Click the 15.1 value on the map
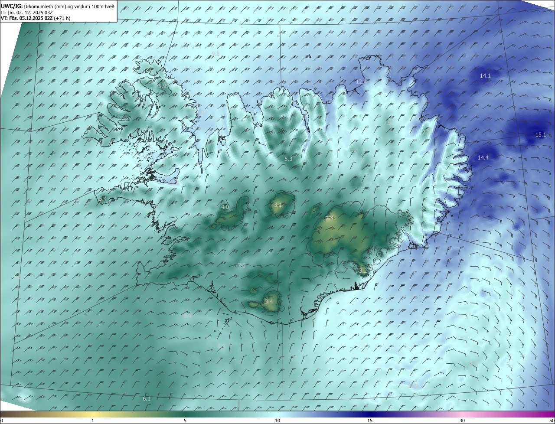Viewport: 555px width, 424px height. [x=541, y=135]
